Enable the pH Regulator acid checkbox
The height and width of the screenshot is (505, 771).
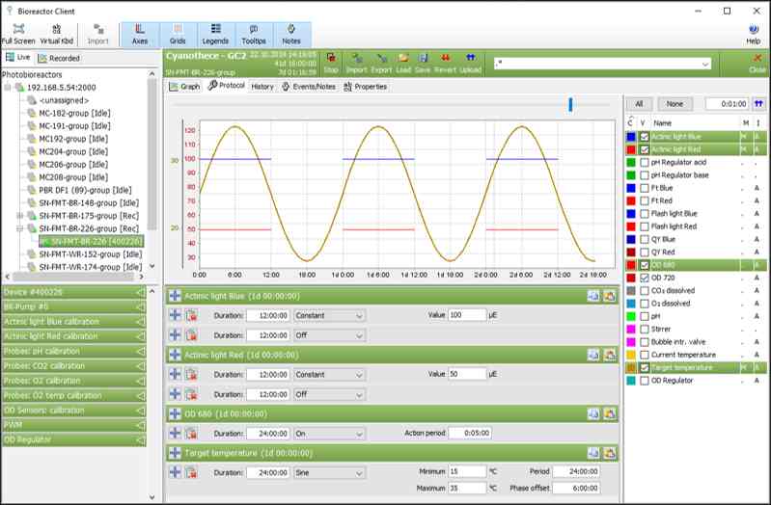point(645,162)
